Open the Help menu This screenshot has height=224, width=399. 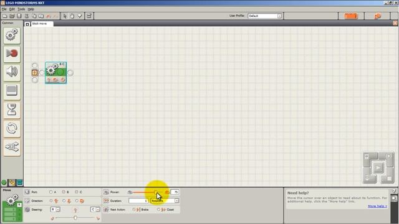pos(31,9)
